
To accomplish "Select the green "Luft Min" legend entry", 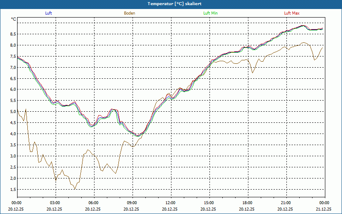I will pyautogui.click(x=210, y=13).
